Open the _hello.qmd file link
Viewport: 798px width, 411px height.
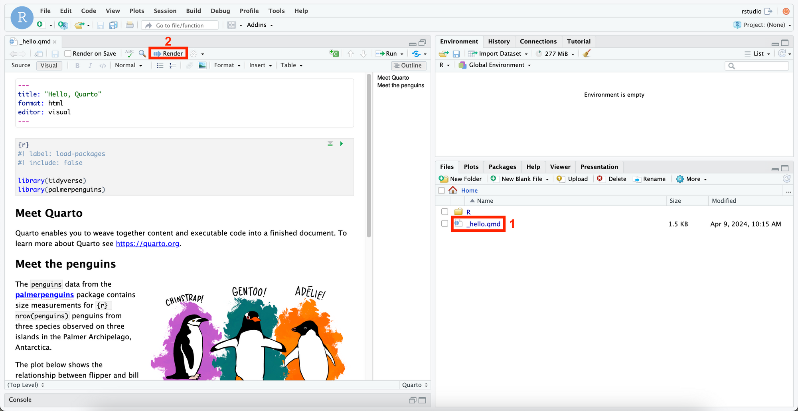tap(483, 224)
